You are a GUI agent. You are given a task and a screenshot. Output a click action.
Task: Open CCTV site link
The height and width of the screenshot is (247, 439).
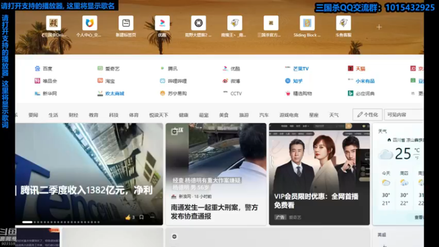232,93
